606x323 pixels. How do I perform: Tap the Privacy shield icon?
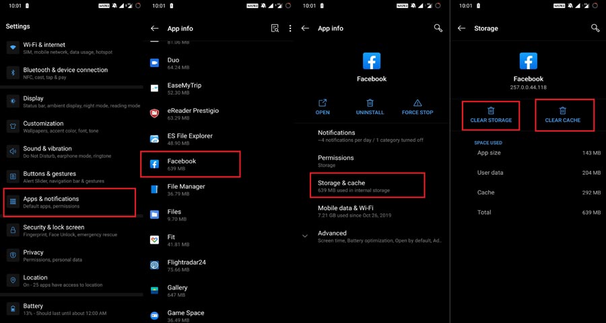pos(13,255)
